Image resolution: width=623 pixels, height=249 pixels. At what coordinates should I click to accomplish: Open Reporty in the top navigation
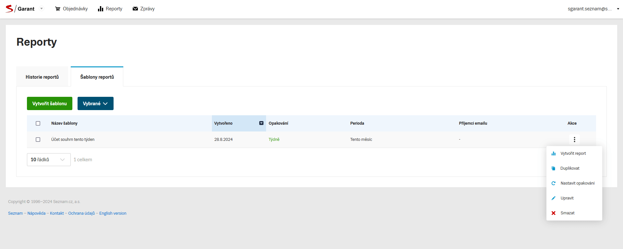[110, 9]
